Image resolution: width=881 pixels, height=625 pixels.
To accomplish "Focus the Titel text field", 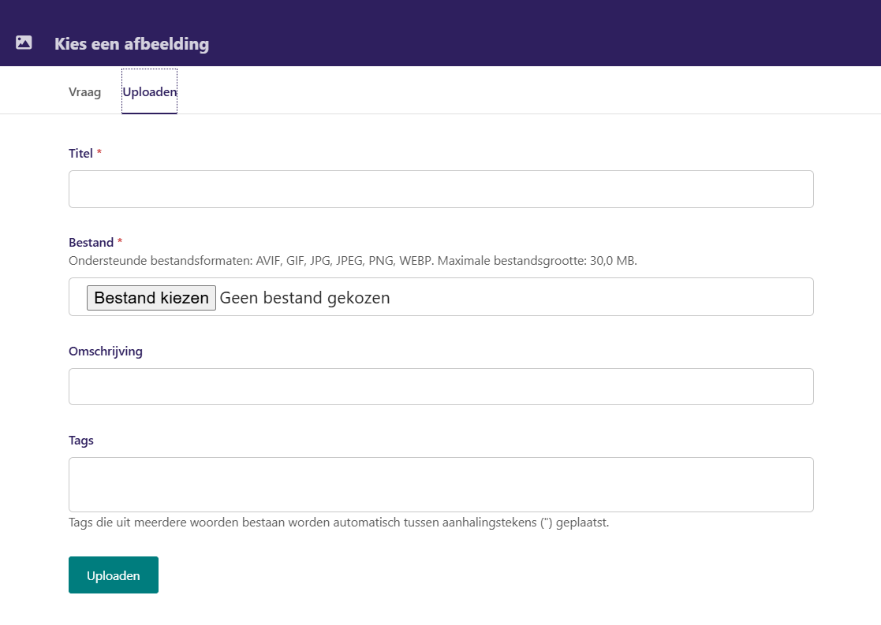I will pyautogui.click(x=441, y=189).
